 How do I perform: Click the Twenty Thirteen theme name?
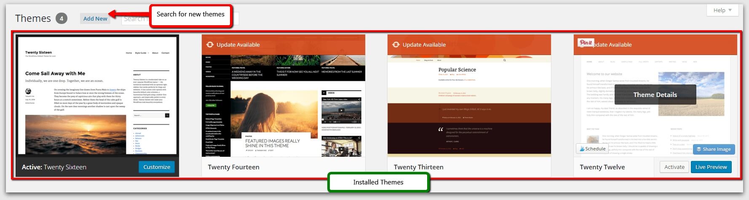(418, 167)
